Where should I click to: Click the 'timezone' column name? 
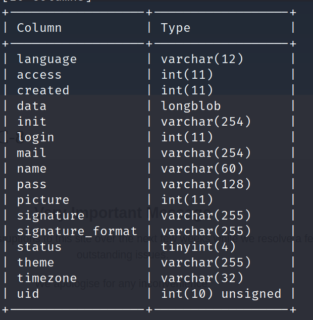[47, 278]
